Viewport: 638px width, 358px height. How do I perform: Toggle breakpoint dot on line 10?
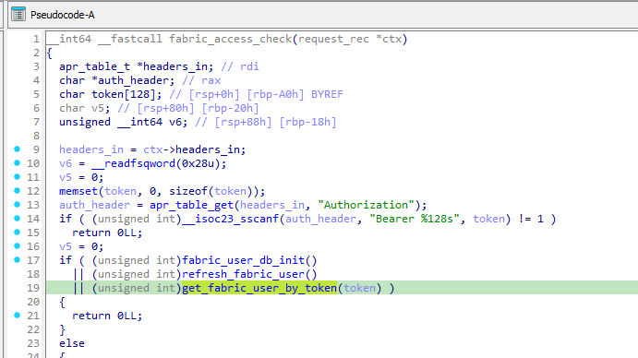click(18, 162)
